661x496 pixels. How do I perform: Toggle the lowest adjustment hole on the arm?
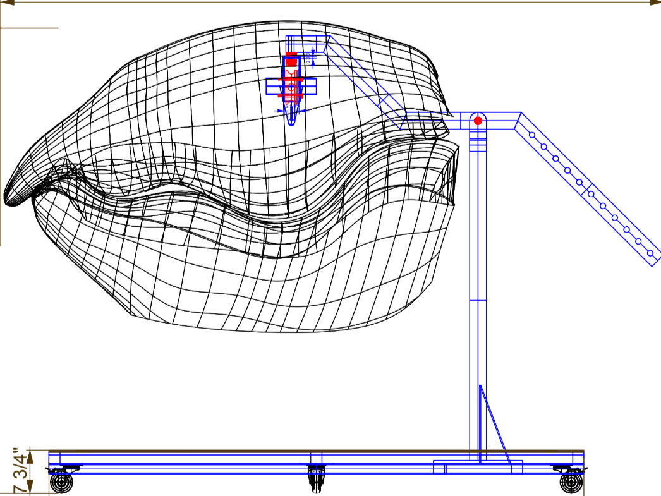[650, 253]
